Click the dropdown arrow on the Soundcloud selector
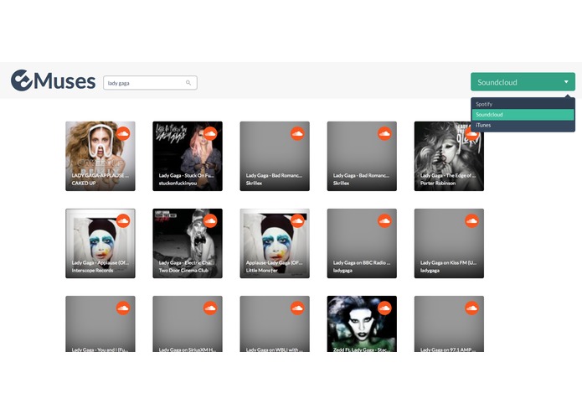582x414 pixels. pos(566,81)
